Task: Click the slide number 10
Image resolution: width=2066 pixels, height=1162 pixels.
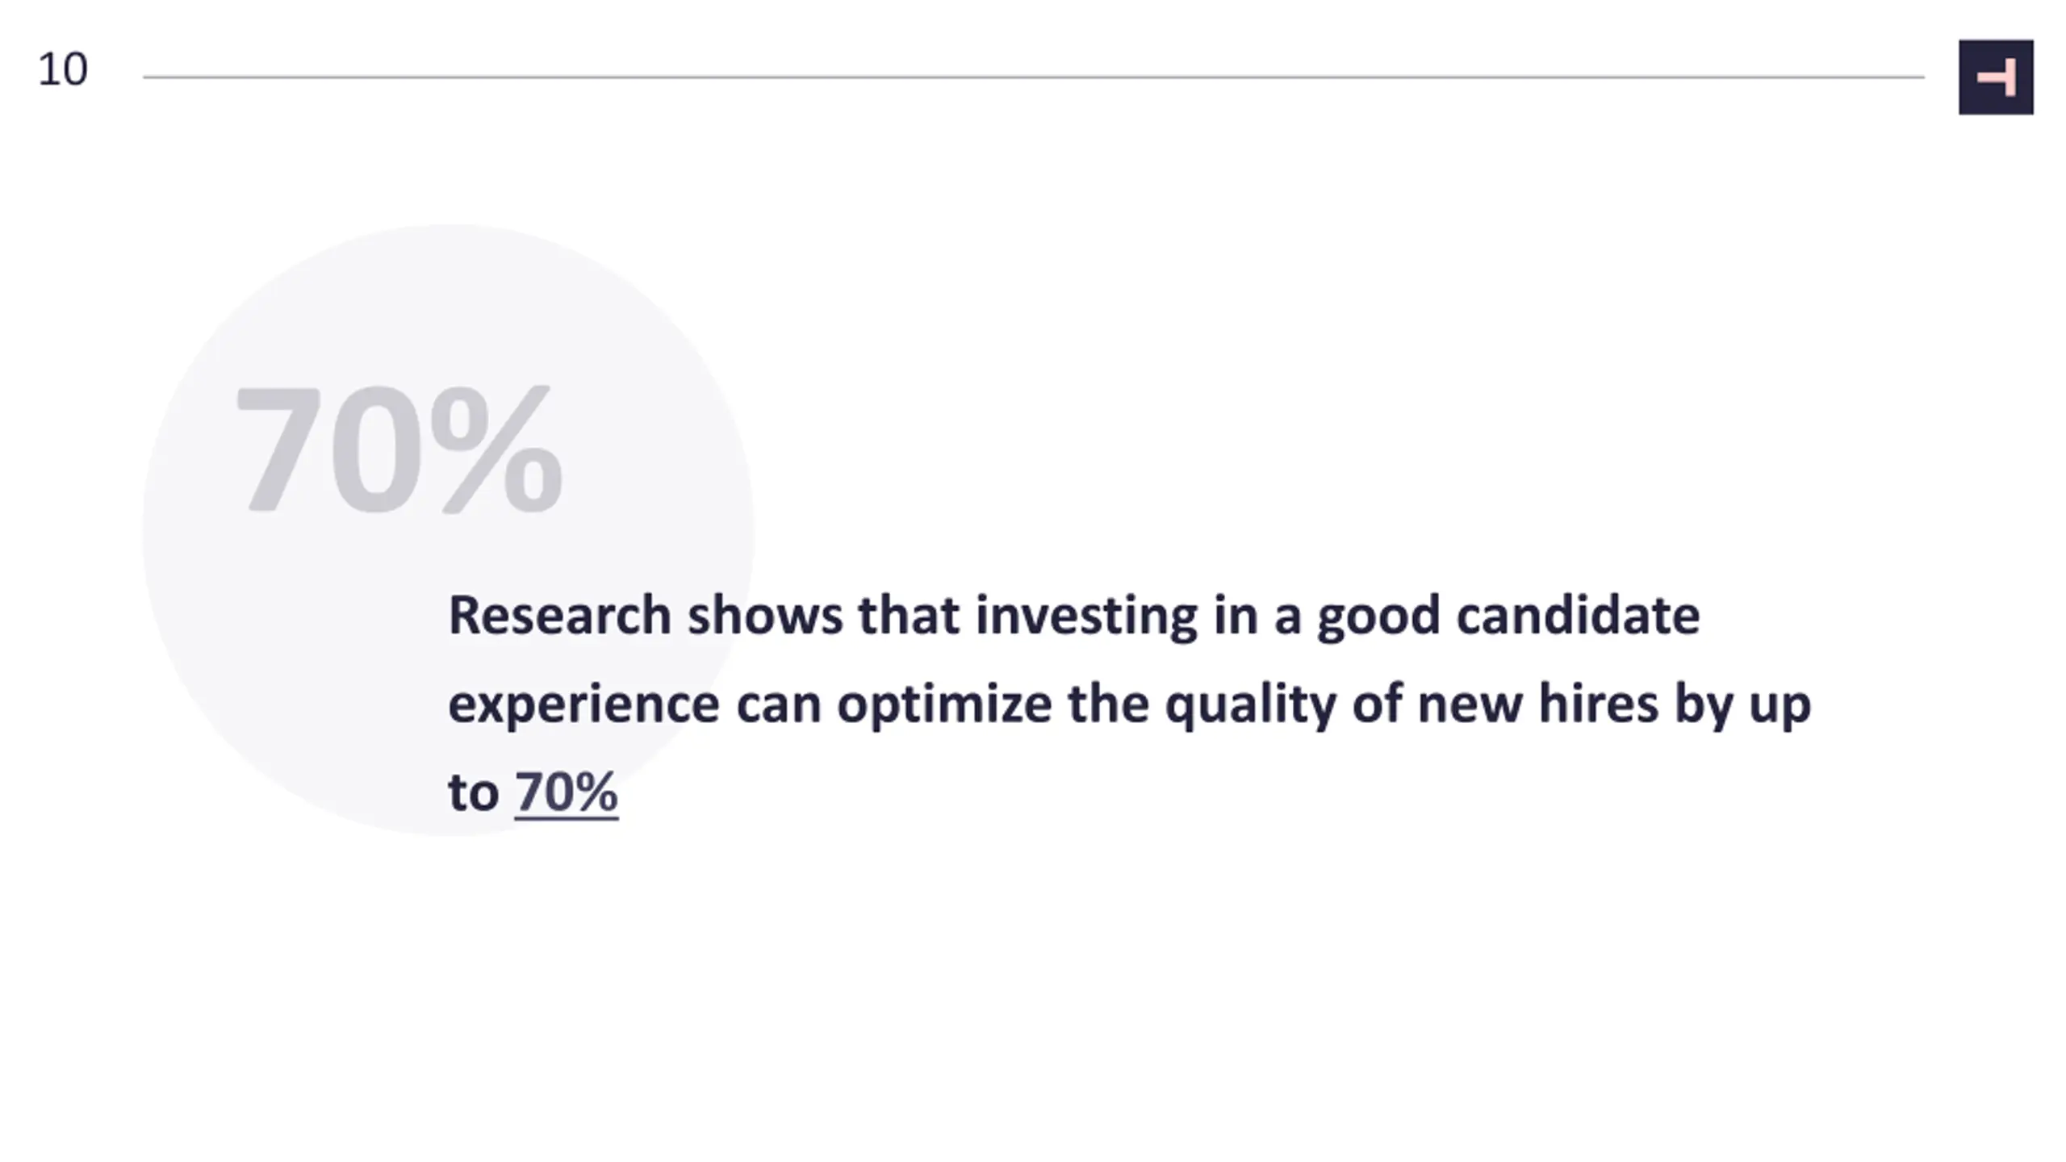Action: pos(62,69)
